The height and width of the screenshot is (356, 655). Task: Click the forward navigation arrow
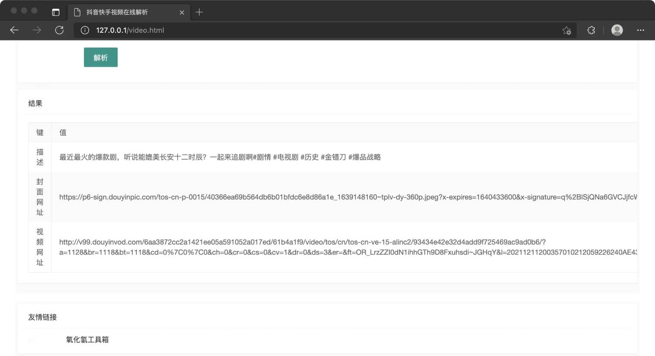point(37,30)
